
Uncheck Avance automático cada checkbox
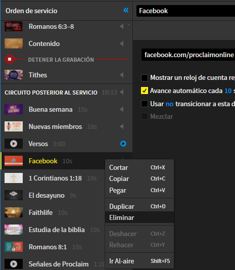(x=145, y=91)
